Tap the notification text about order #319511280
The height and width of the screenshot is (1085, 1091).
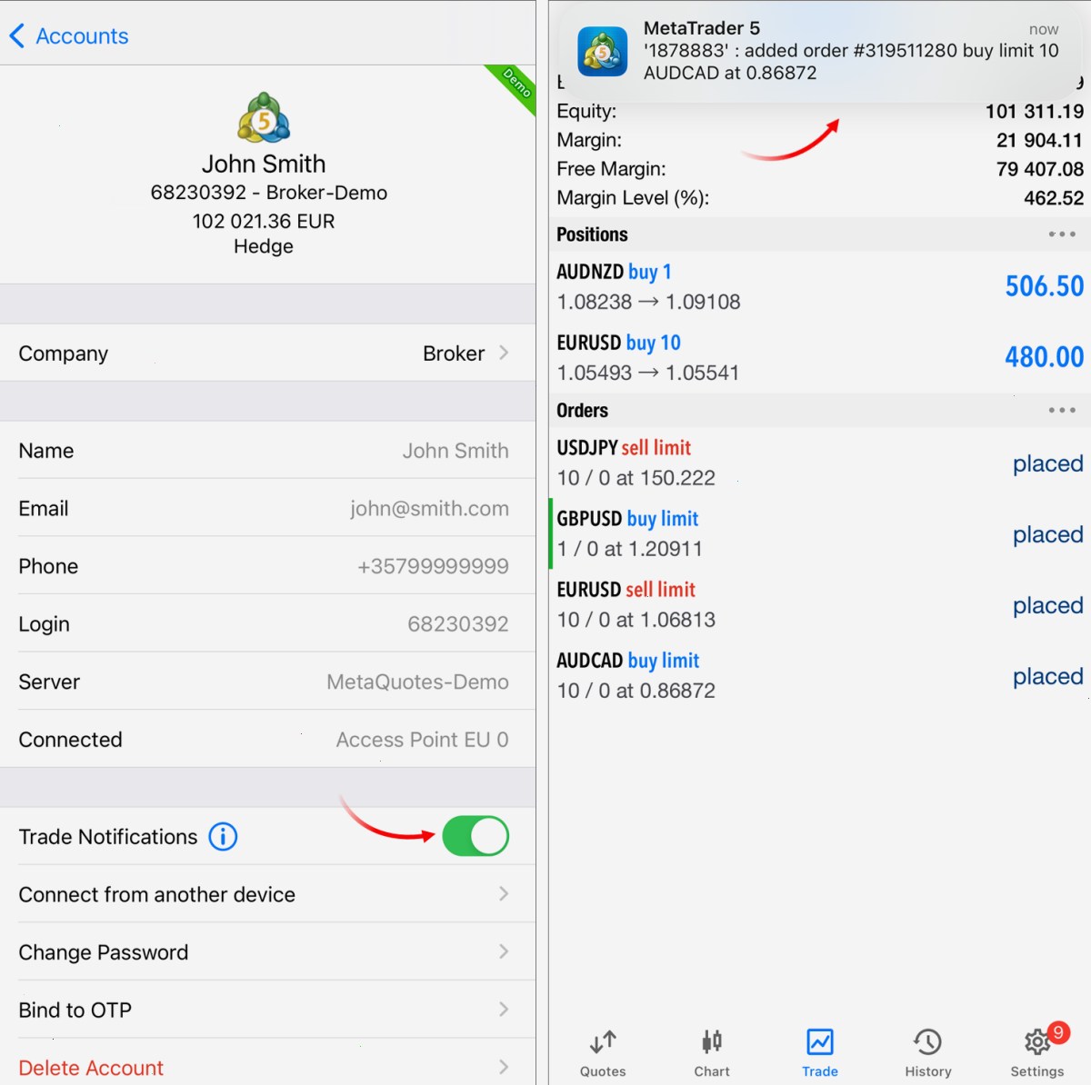[x=851, y=62]
